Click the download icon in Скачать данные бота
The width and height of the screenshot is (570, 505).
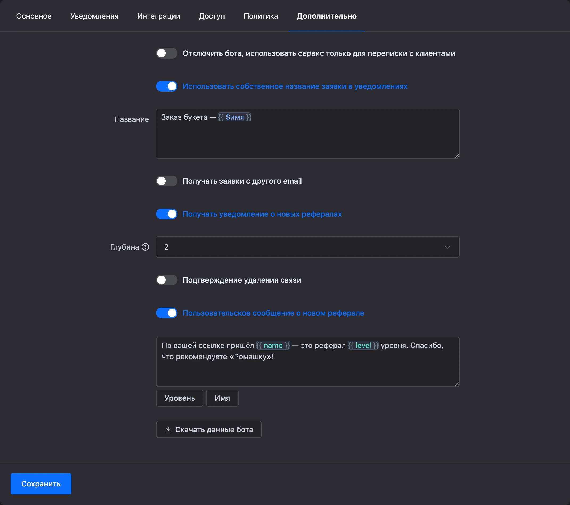click(x=168, y=429)
